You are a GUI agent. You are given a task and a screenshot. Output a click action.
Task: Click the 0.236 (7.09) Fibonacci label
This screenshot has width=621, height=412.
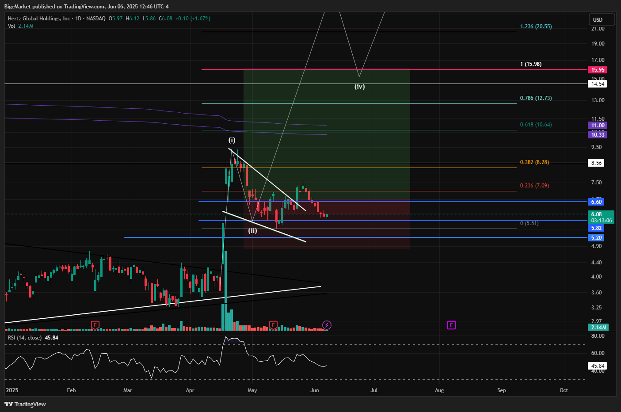coord(534,186)
